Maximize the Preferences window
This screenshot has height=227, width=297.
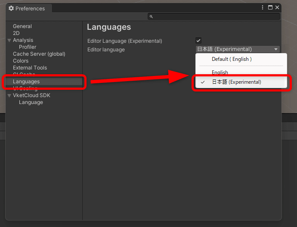(x=270, y=7)
